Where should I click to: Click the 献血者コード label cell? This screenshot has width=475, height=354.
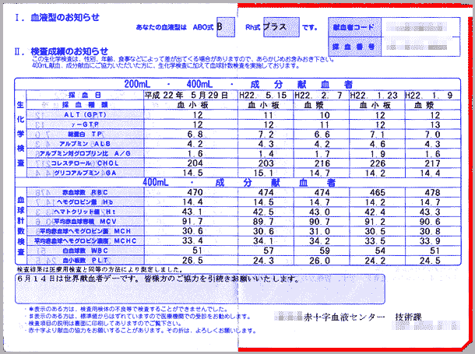pos(354,27)
